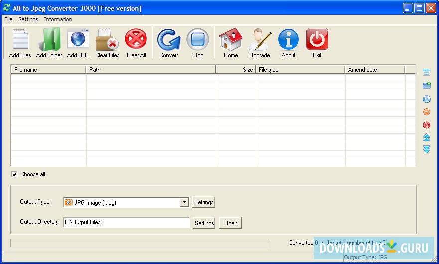Click Settings button beside Output Directory
439x264 pixels.
pyautogui.click(x=204, y=223)
